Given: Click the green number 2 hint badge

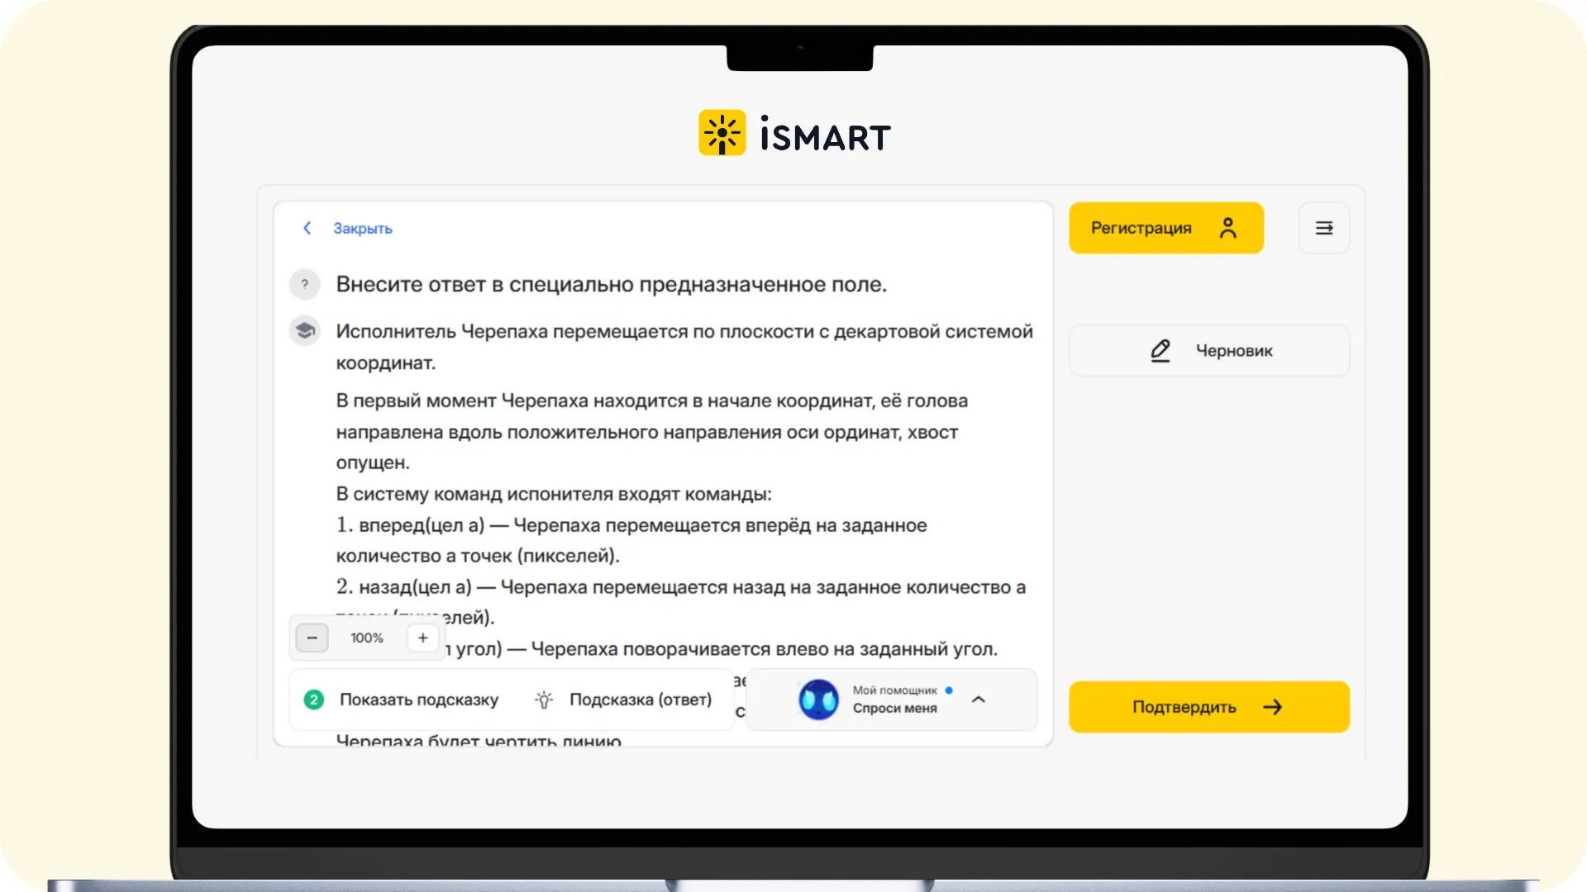Looking at the screenshot, I should [x=313, y=700].
